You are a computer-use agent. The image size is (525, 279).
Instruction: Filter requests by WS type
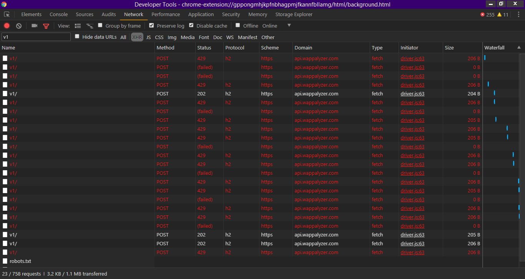click(230, 37)
